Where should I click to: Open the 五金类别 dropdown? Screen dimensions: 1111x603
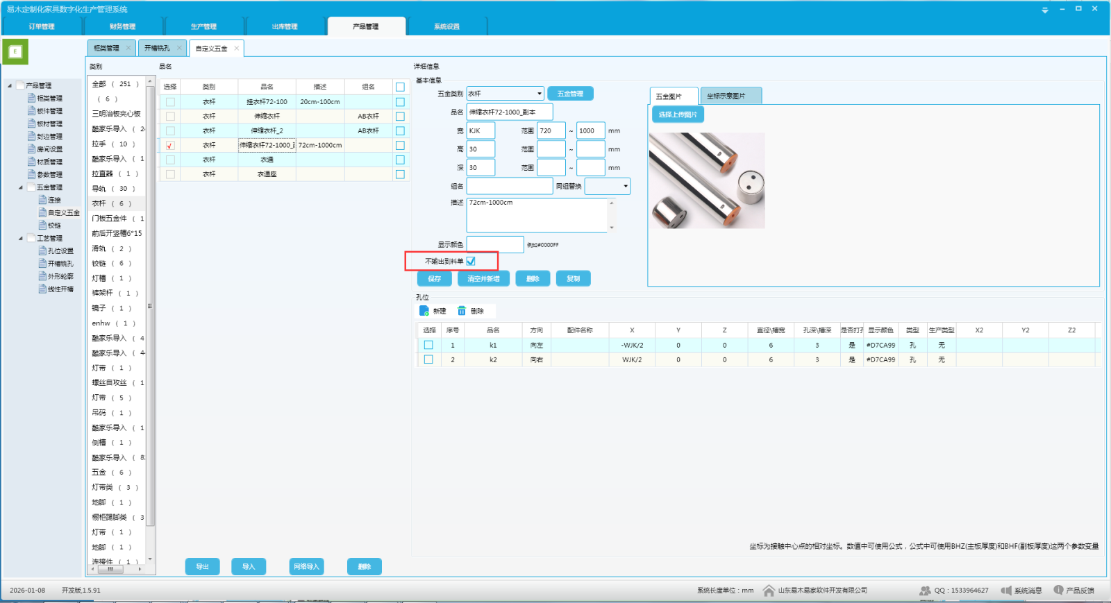click(x=539, y=94)
